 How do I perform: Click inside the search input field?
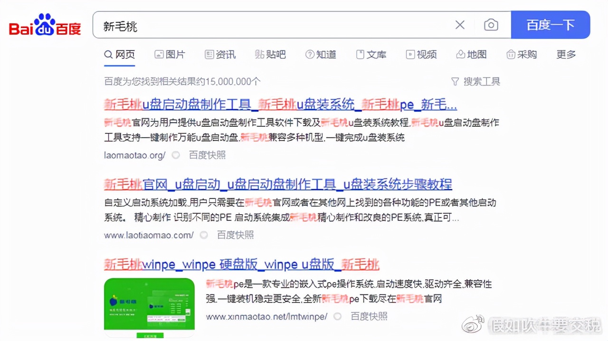(x=237, y=25)
